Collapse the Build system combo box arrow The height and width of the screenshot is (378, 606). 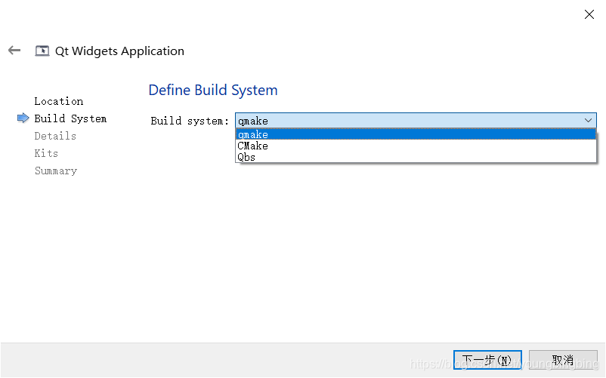click(588, 121)
